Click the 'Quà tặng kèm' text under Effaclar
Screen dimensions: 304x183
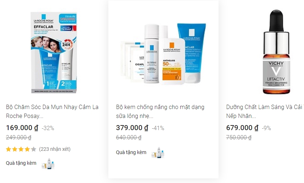21,163
